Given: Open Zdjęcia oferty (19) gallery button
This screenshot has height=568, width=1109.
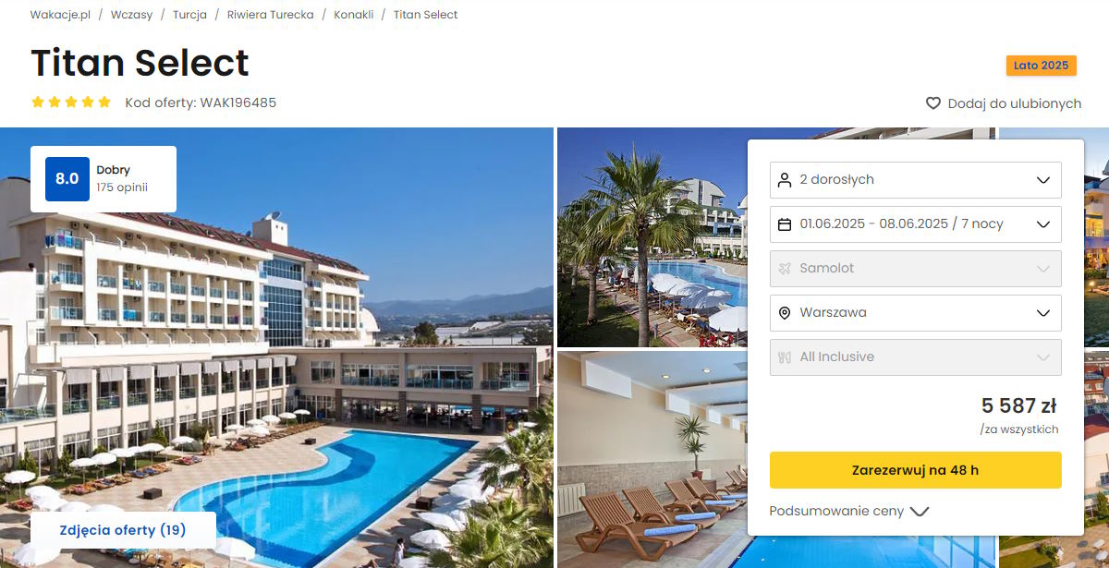Looking at the screenshot, I should click(123, 530).
